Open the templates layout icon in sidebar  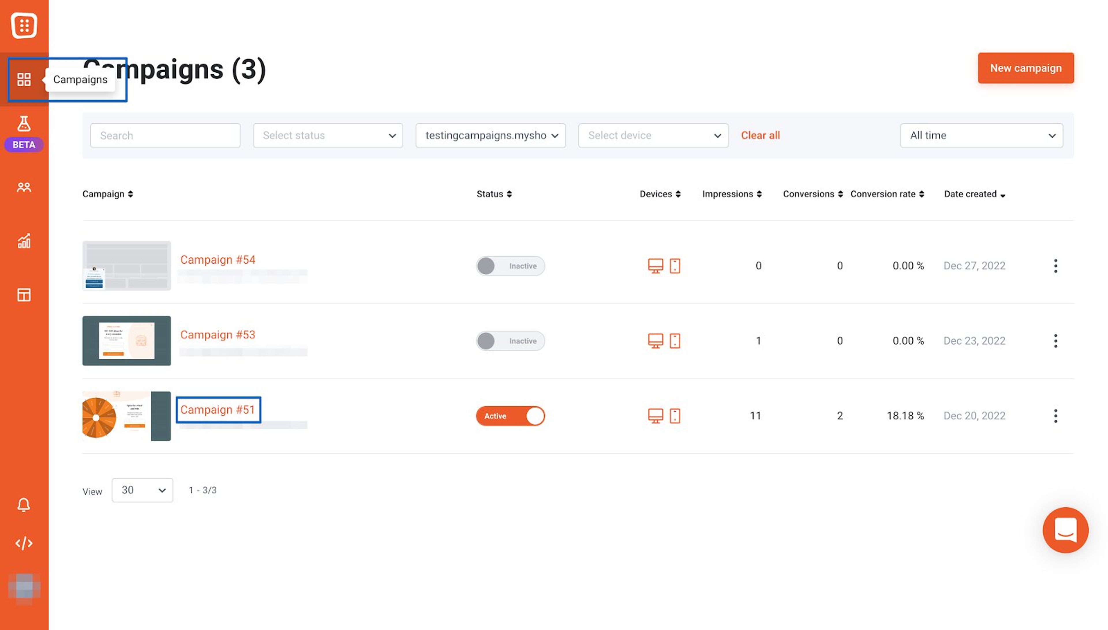click(x=24, y=295)
